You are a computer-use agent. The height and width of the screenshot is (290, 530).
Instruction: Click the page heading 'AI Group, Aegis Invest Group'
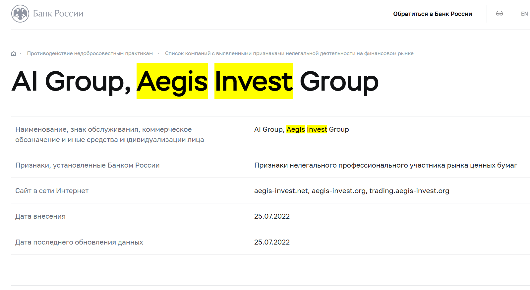pyautogui.click(x=195, y=81)
